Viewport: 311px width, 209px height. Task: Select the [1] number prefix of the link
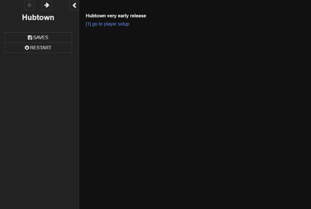pyautogui.click(x=88, y=24)
